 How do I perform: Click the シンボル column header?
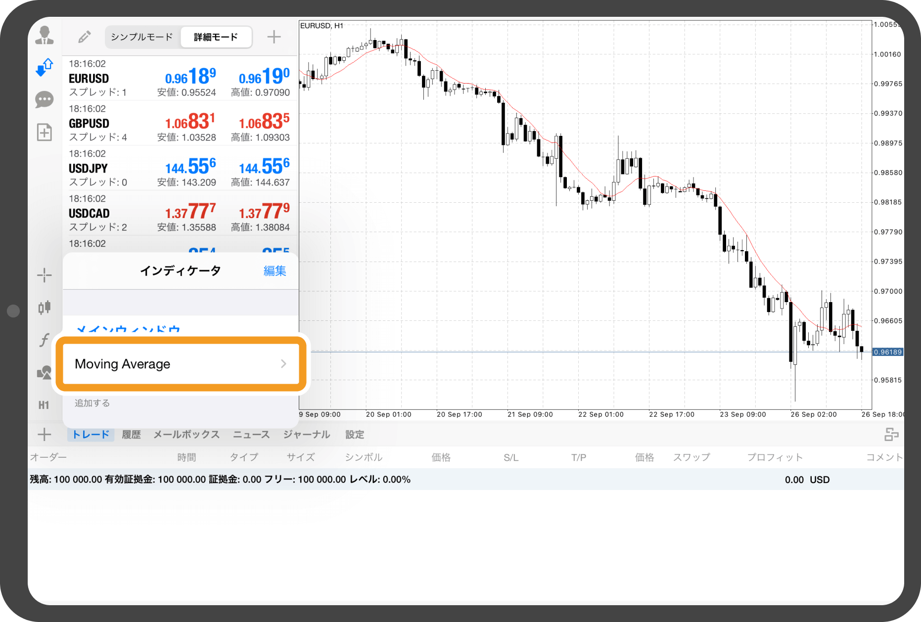pyautogui.click(x=364, y=457)
